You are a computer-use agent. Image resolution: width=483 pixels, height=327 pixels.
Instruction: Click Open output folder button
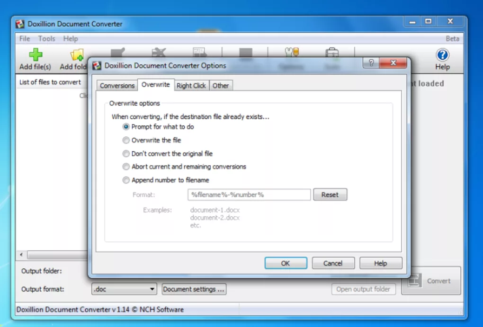coord(363,289)
